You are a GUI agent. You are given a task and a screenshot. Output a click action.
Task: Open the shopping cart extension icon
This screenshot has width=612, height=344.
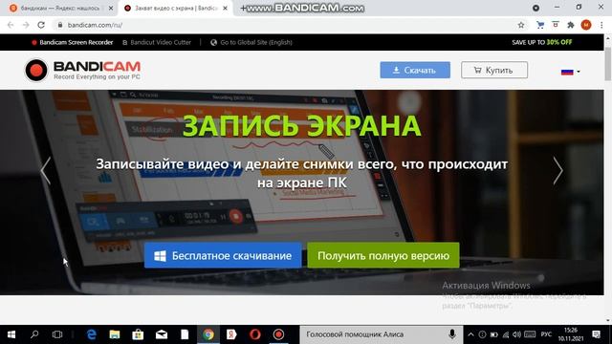tap(540, 25)
